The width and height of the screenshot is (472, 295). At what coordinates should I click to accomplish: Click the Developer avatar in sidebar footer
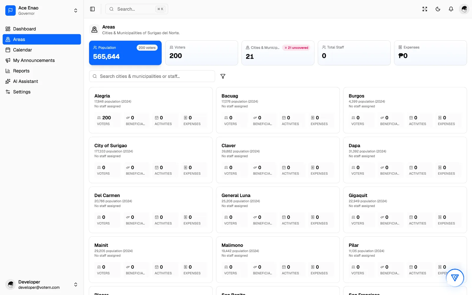11,284
